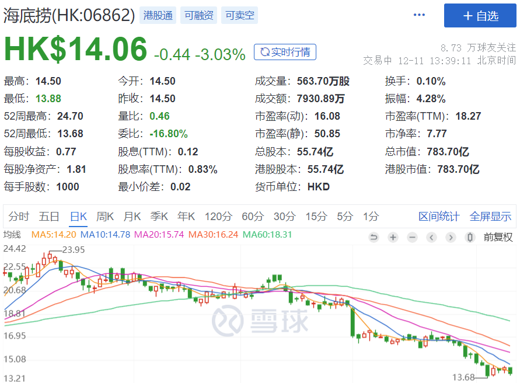Click the 振幅 value 4.28%
Viewport: 520px width, 383px height.
[x=431, y=99]
